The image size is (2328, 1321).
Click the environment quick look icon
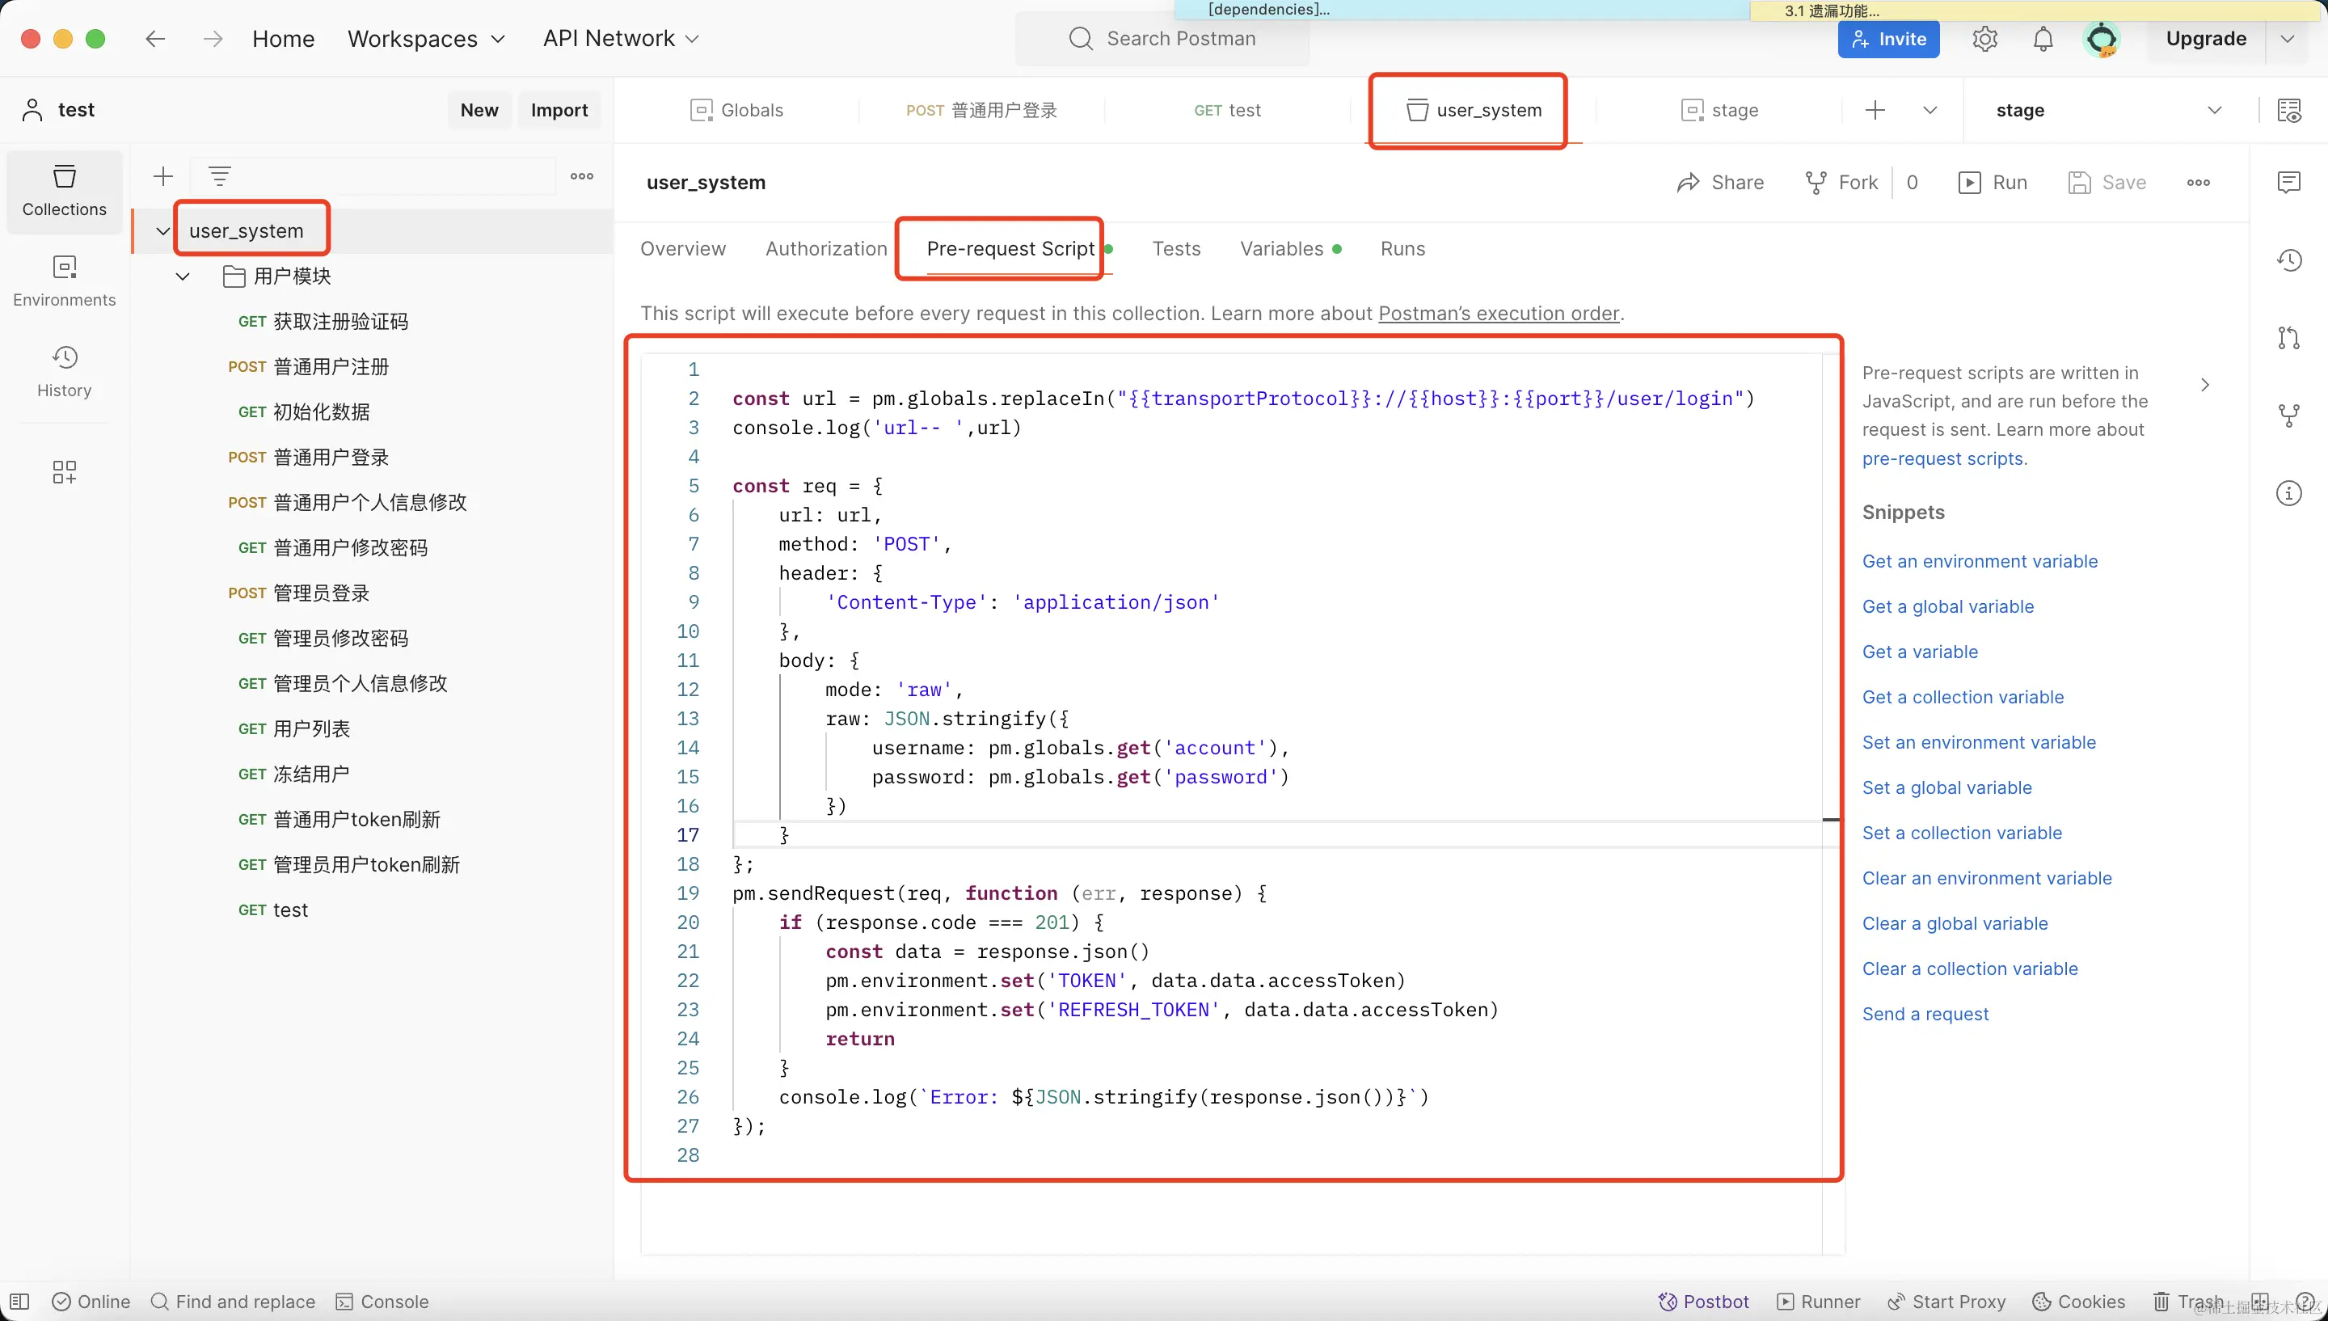(x=2288, y=111)
